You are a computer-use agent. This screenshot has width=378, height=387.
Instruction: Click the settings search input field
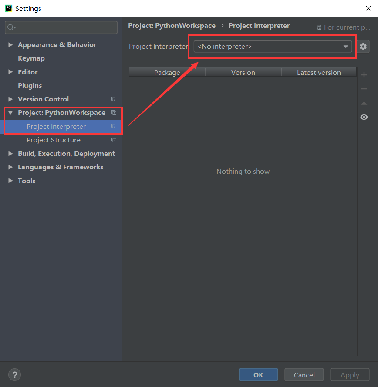[61, 27]
